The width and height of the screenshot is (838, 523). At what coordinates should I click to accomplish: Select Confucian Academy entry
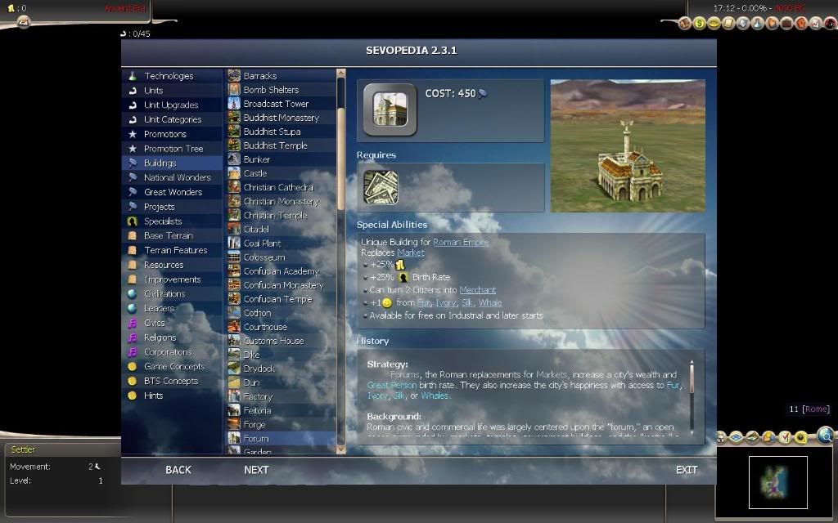click(x=282, y=271)
